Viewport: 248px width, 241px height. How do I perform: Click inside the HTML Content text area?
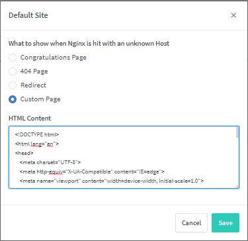[124, 157]
